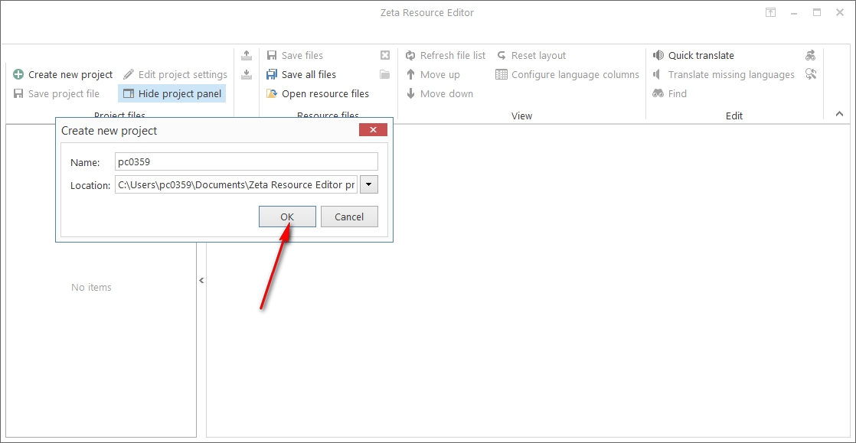
Task: Close the Create new project dialog with red X
Action: 374,130
